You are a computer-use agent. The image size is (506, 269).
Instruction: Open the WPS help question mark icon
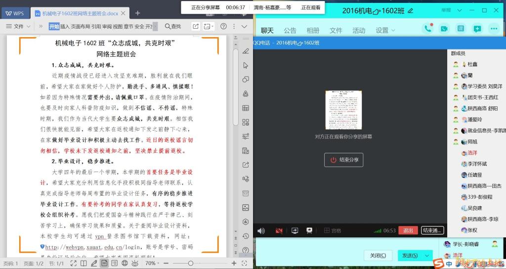223,26
